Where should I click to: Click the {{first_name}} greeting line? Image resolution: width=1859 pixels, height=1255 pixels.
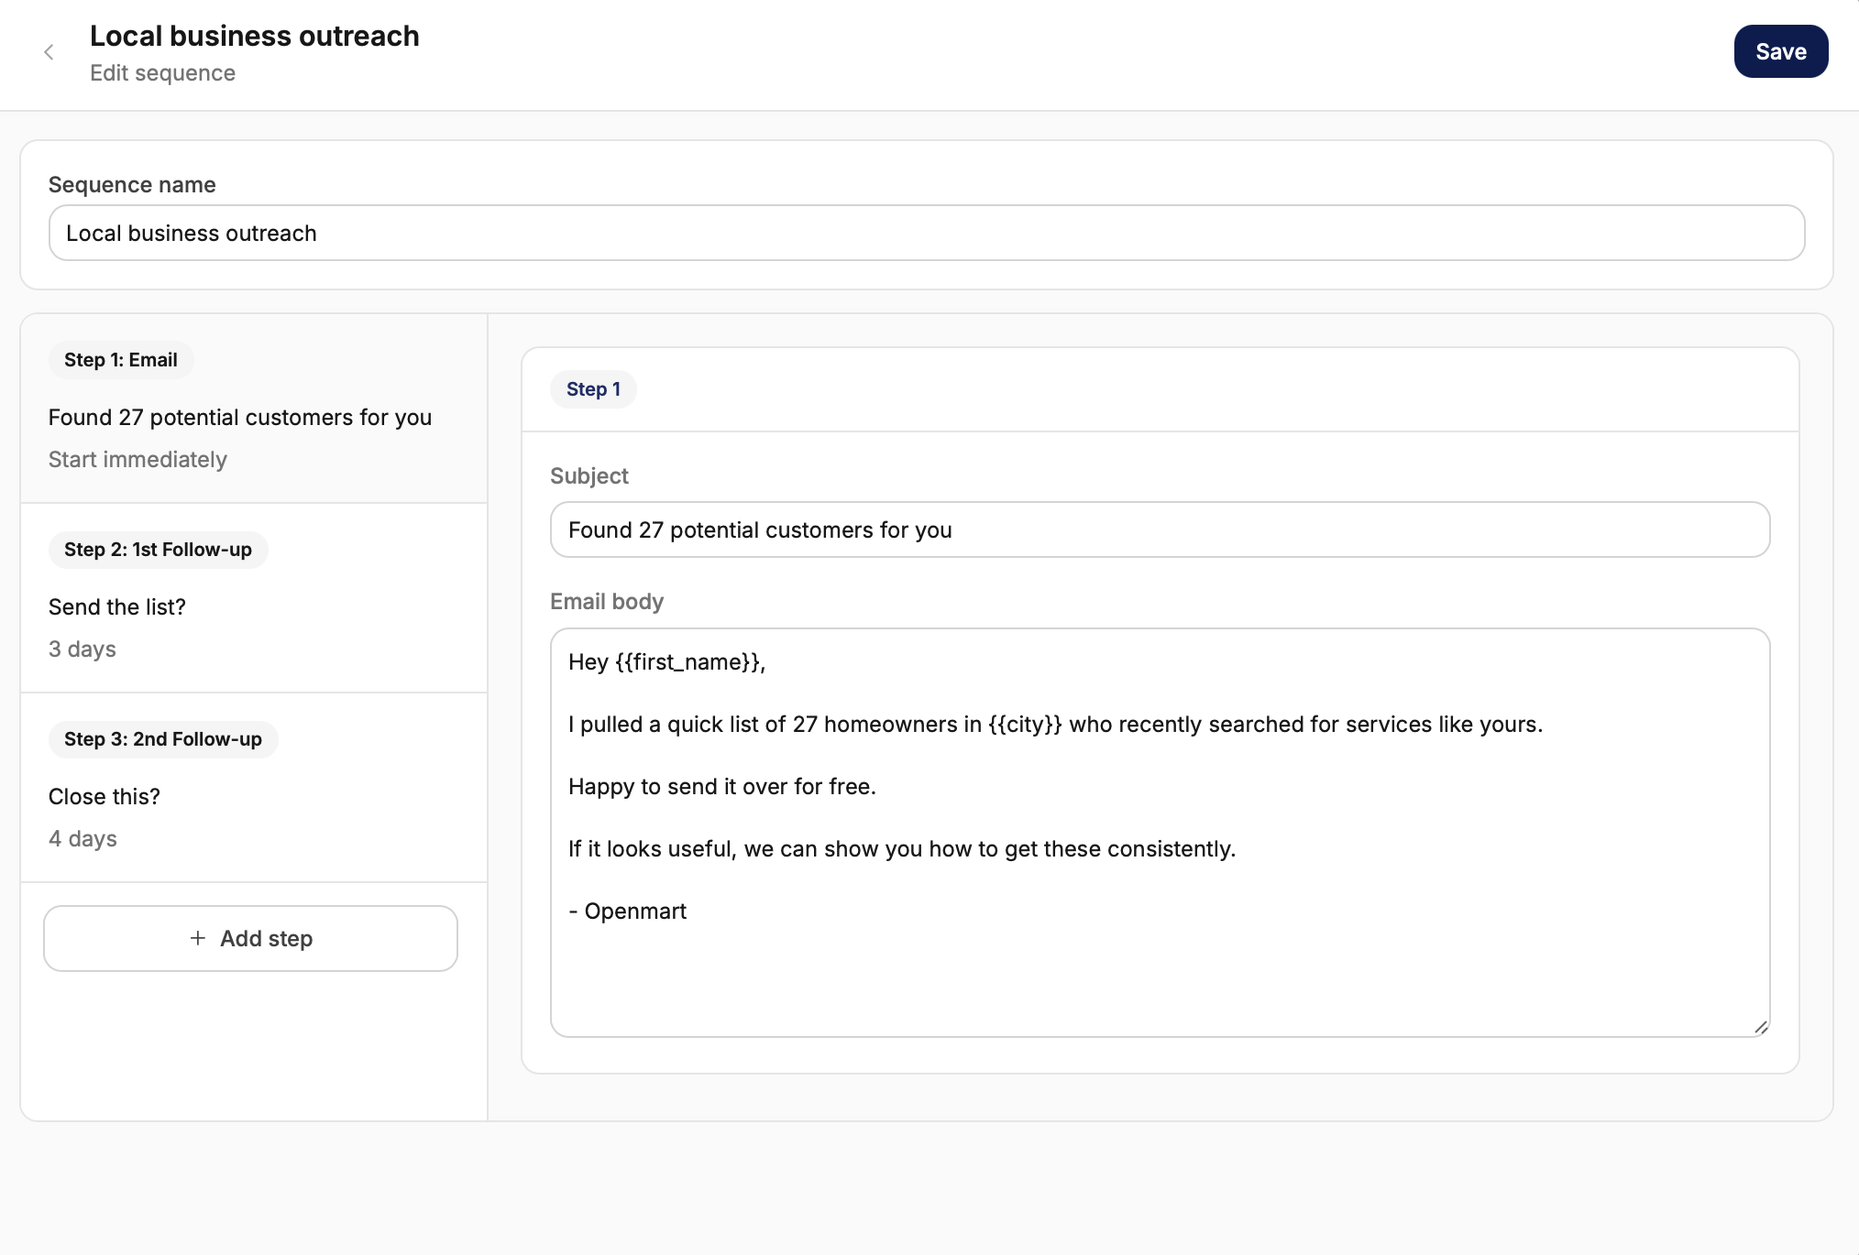[666, 662]
